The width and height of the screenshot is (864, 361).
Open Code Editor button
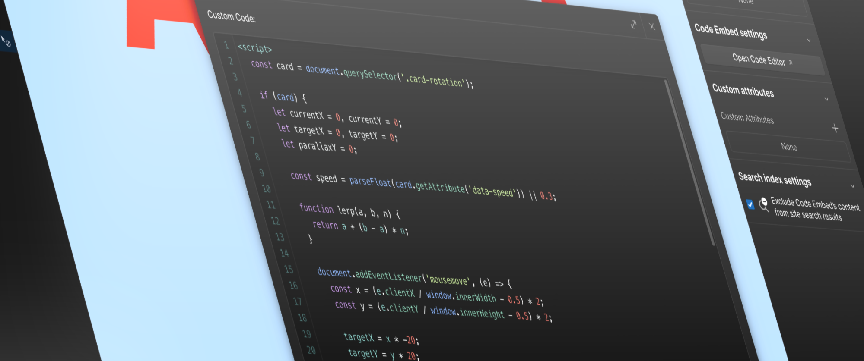(x=762, y=60)
